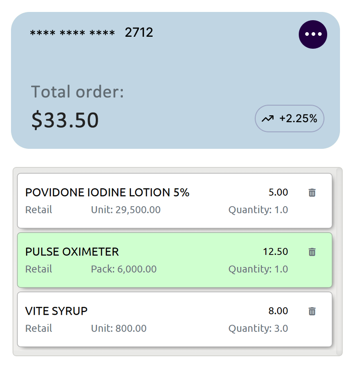
Task: Open the three-dot menu on the card
Action: click(313, 34)
